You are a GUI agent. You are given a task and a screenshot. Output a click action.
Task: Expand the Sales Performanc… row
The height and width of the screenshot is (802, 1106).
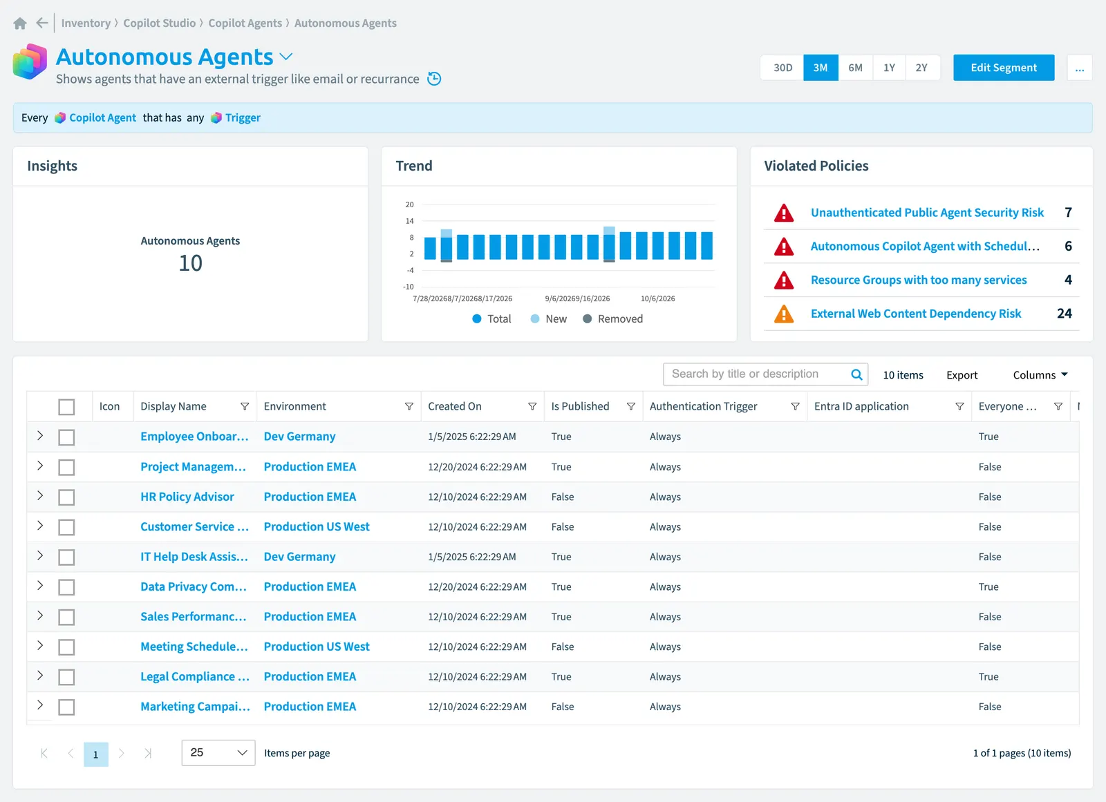click(40, 615)
